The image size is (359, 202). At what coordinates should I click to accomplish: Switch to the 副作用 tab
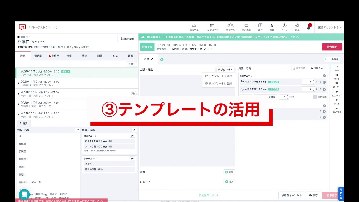tap(54, 56)
